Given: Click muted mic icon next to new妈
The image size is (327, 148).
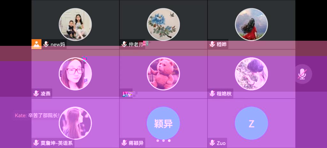Looking at the screenshot, I should pyautogui.click(x=46, y=44).
